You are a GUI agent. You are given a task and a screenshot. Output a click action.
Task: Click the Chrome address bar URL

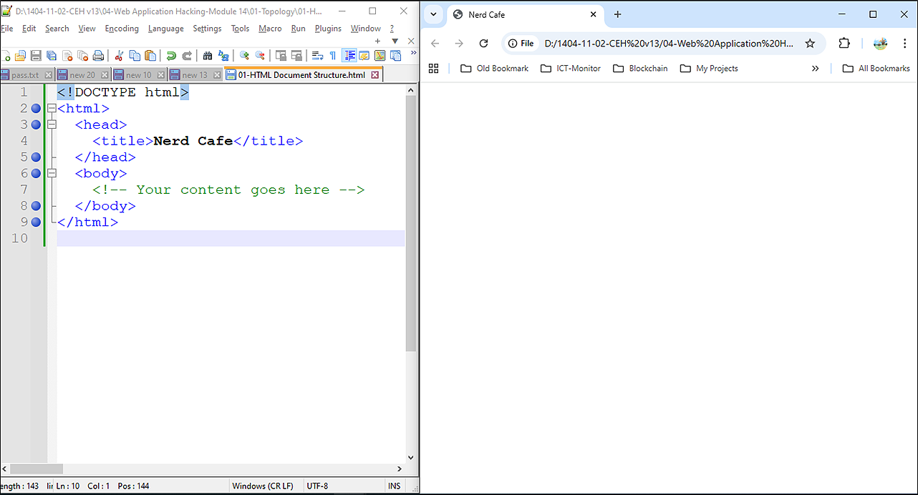[668, 44]
